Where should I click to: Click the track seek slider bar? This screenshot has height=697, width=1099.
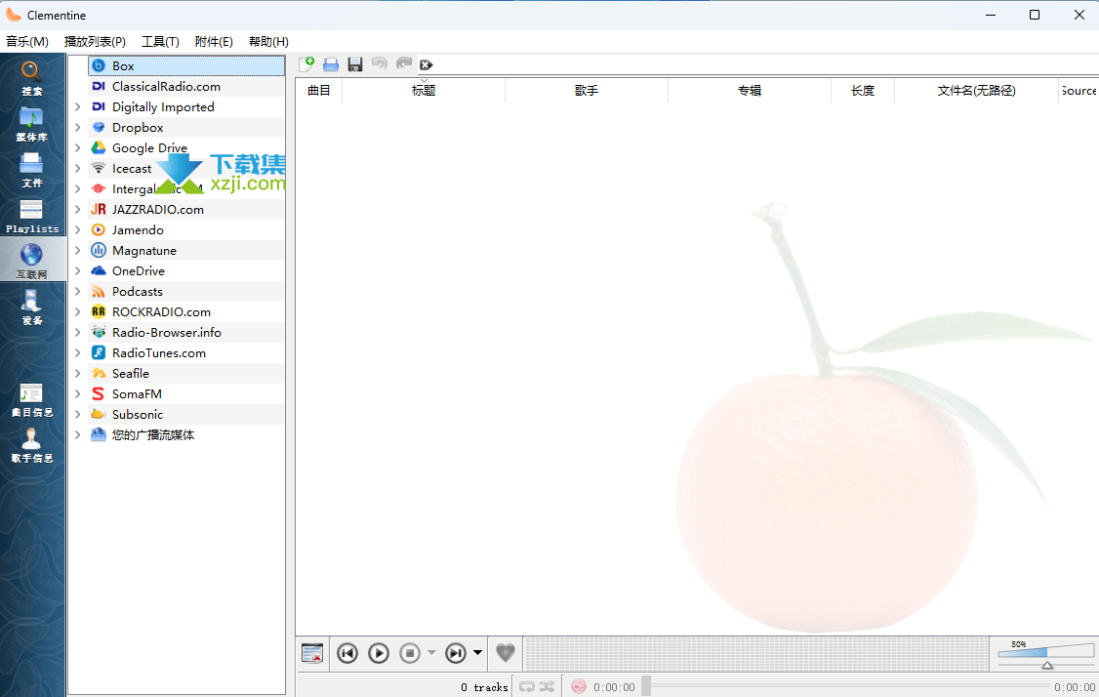[x=846, y=686]
